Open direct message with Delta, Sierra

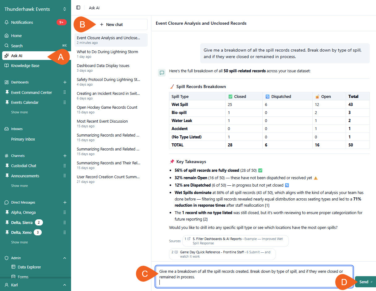tap(22, 222)
